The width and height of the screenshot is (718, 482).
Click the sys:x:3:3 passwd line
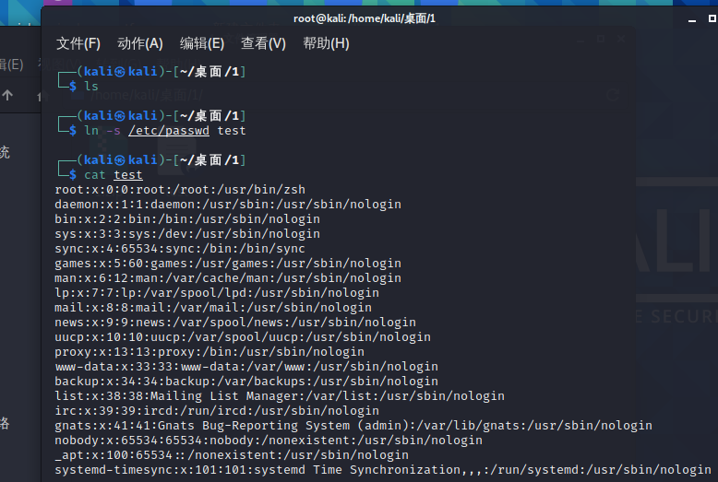(187, 234)
